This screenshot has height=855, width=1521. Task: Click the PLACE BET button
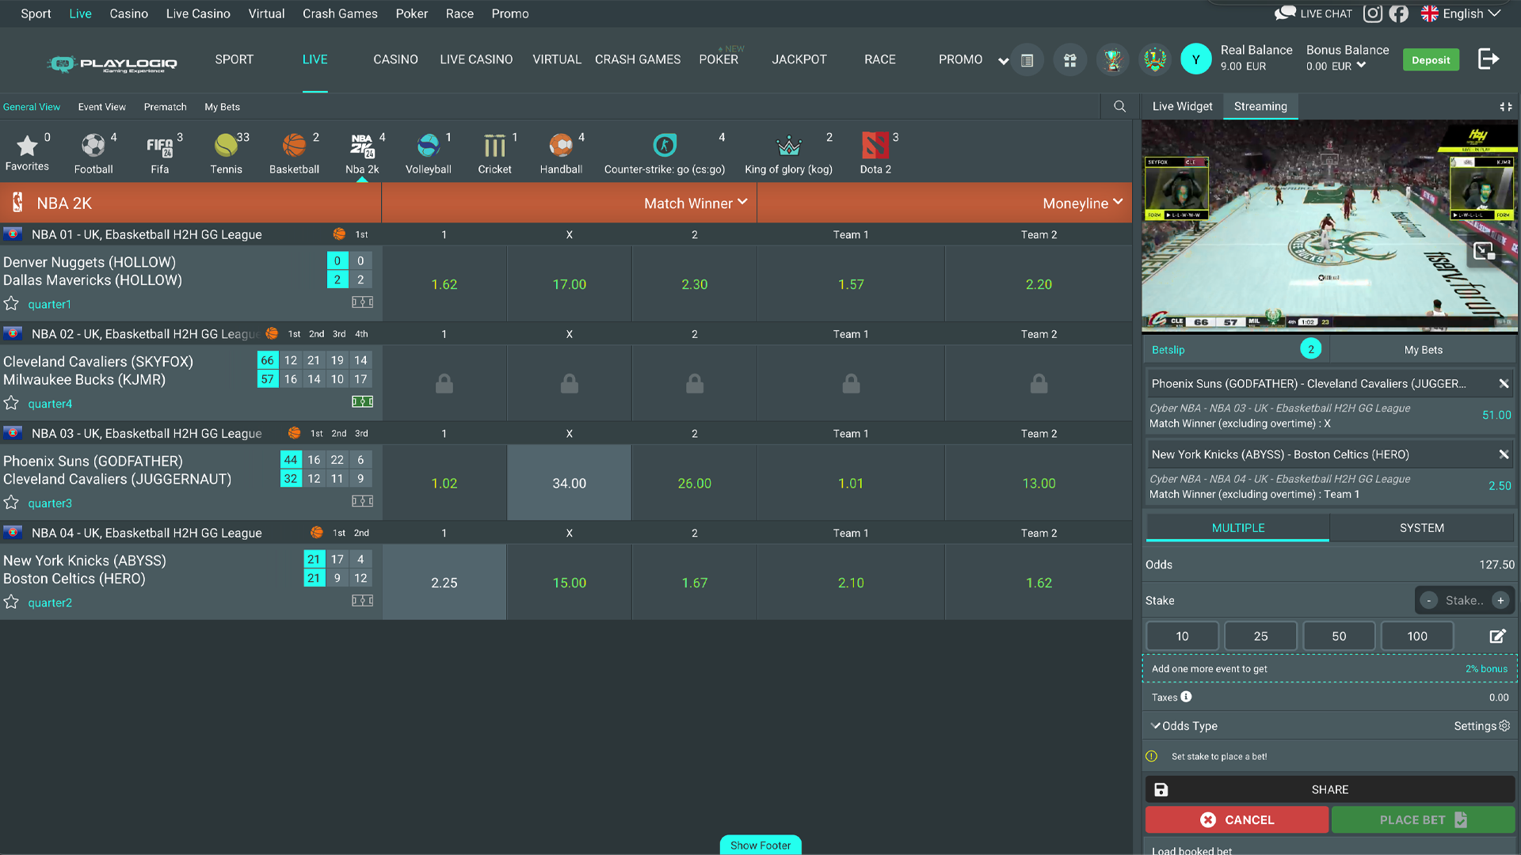1424,820
